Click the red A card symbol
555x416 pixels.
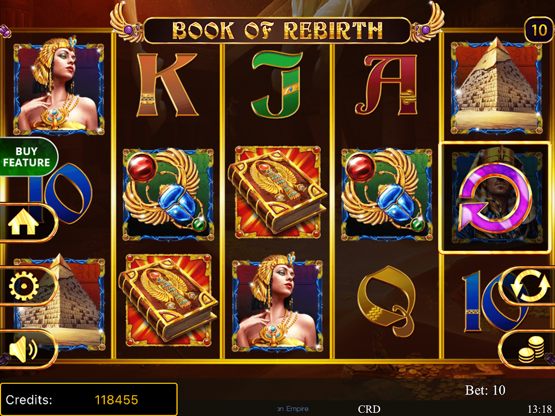386,85
